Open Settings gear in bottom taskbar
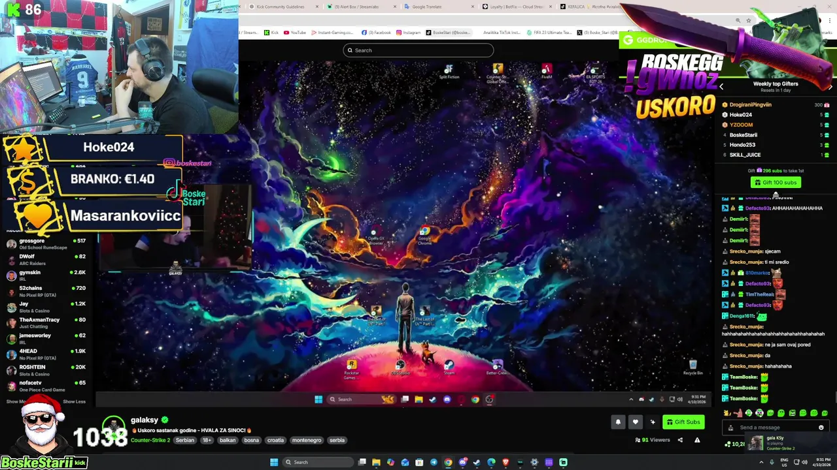Image resolution: width=837 pixels, height=470 pixels. pyautogui.click(x=534, y=462)
